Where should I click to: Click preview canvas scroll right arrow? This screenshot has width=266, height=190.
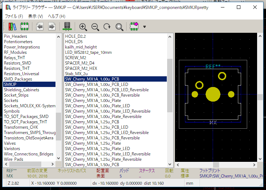pyautogui.click(x=254, y=165)
